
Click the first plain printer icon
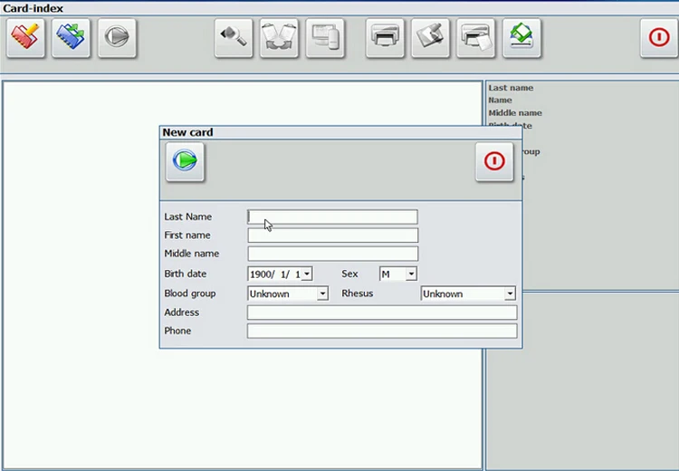[385, 38]
